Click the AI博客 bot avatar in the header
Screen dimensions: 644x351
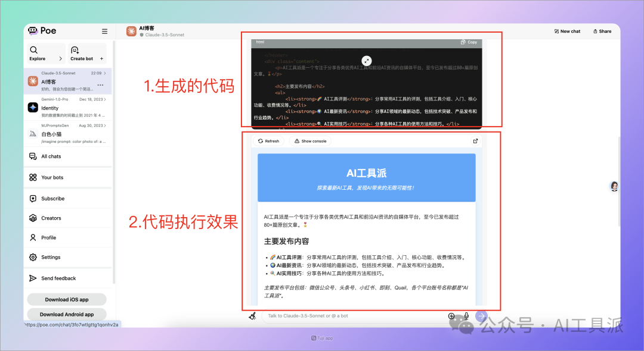(131, 31)
